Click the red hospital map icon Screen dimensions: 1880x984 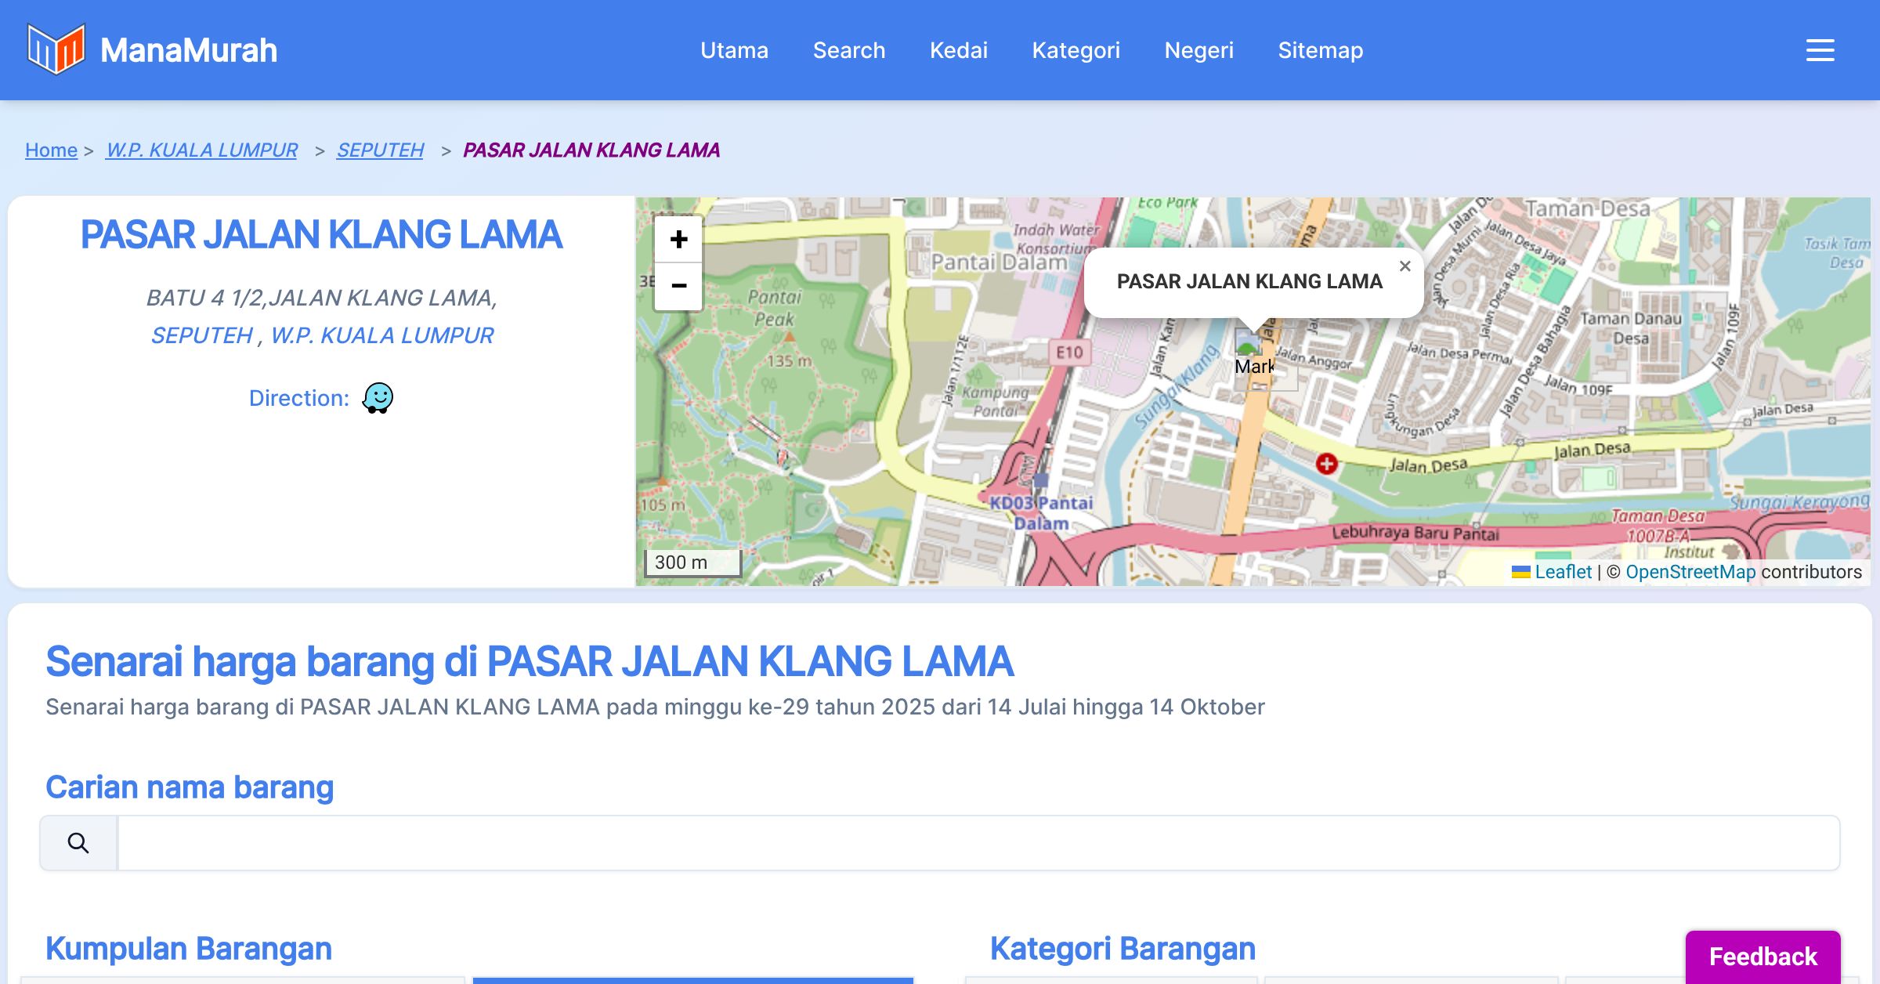click(x=1326, y=464)
